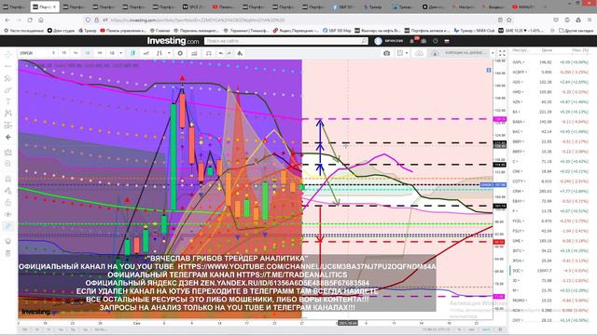
Task: Open 'Яндекс Переводчик' bookmark
Action: [296, 31]
